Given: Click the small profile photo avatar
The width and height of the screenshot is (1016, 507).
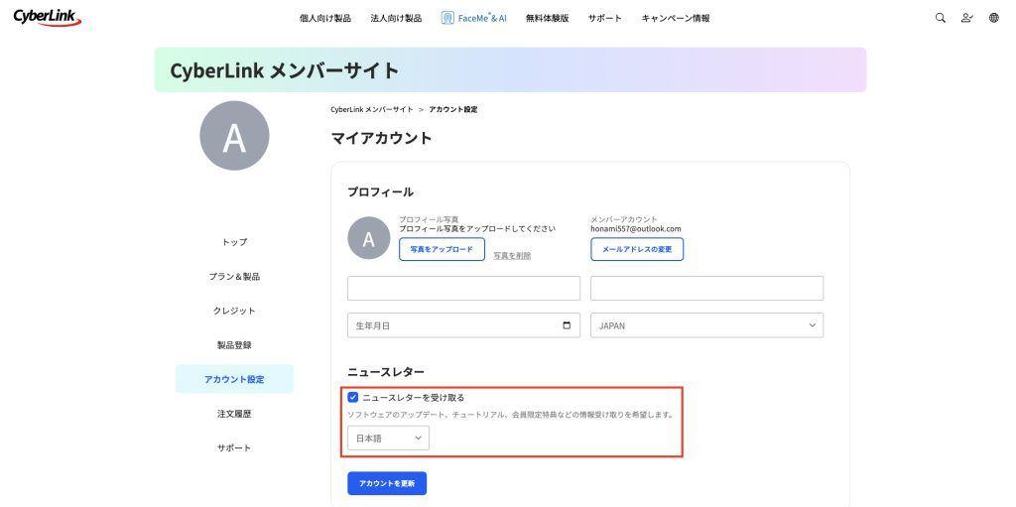Looking at the screenshot, I should [x=368, y=239].
